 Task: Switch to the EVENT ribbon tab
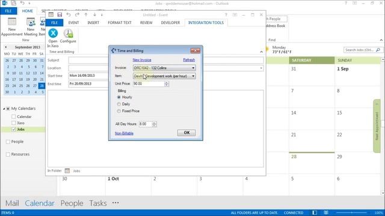[73, 23]
